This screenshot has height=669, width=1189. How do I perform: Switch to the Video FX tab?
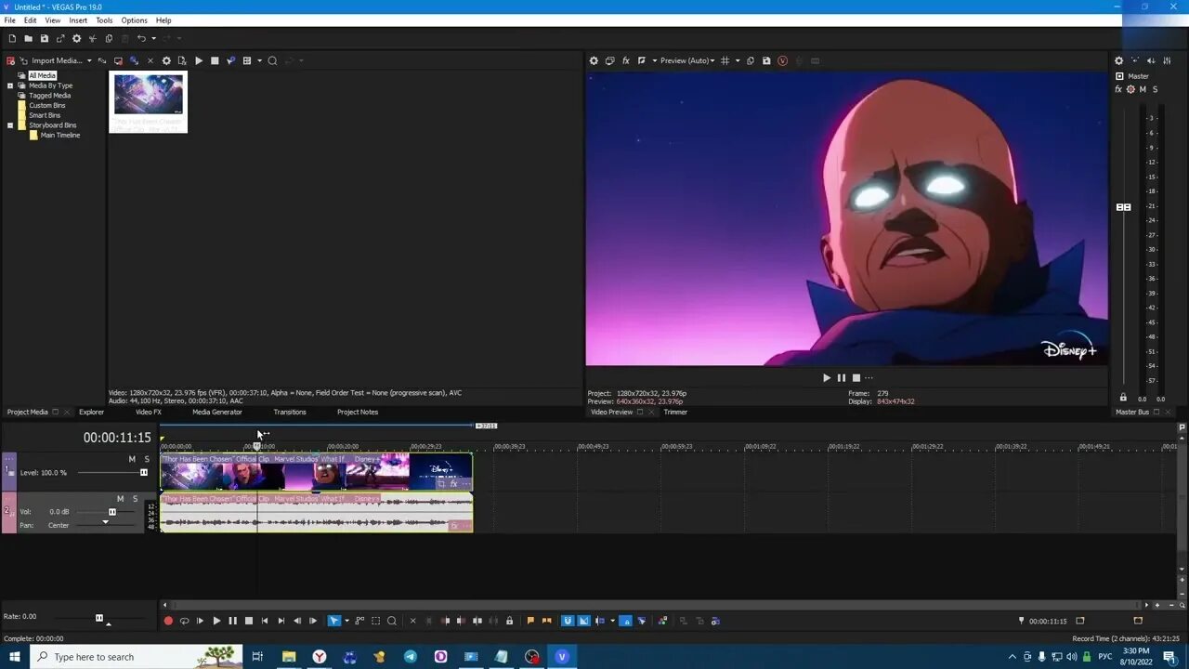coord(149,412)
